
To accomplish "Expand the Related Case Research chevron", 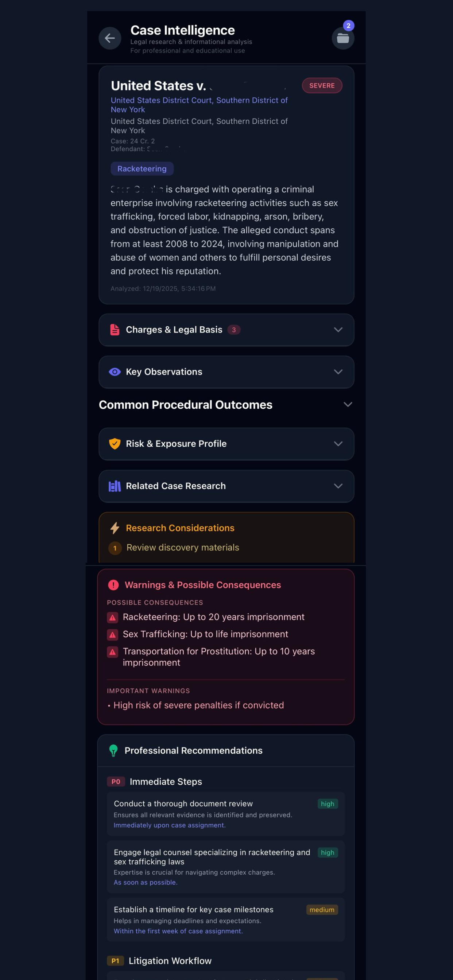I will coord(338,486).
